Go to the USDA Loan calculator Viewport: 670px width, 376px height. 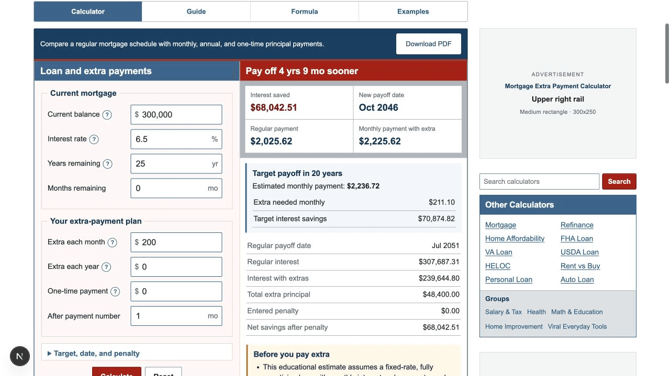(x=579, y=252)
